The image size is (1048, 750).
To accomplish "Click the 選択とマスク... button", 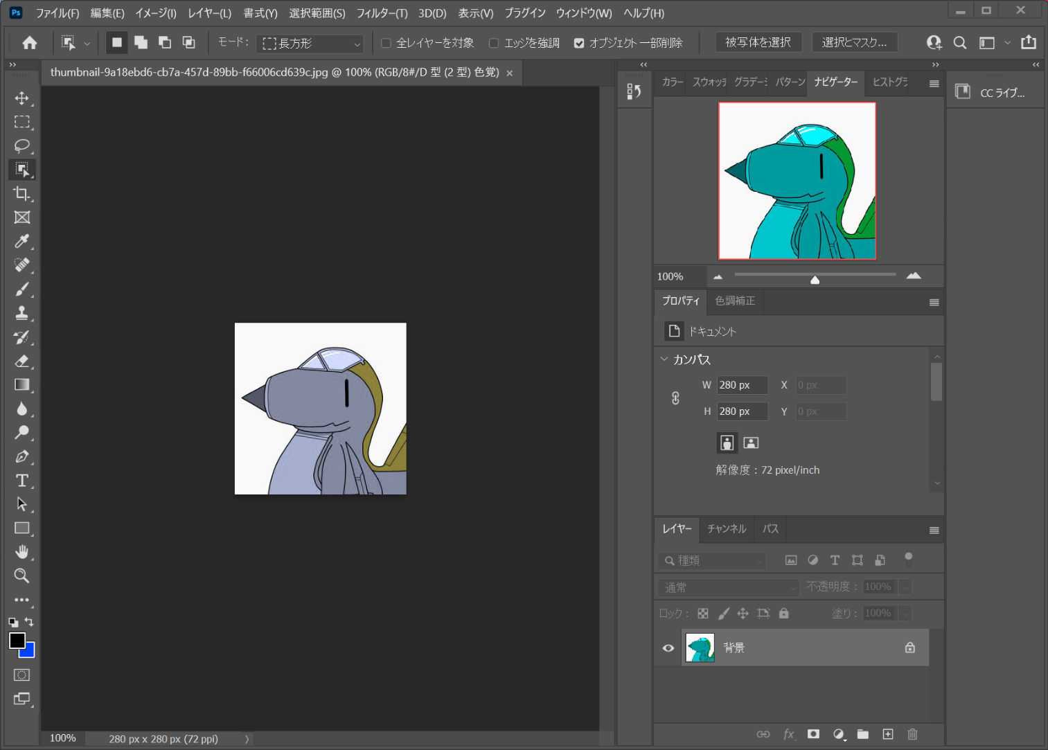I will pyautogui.click(x=854, y=42).
